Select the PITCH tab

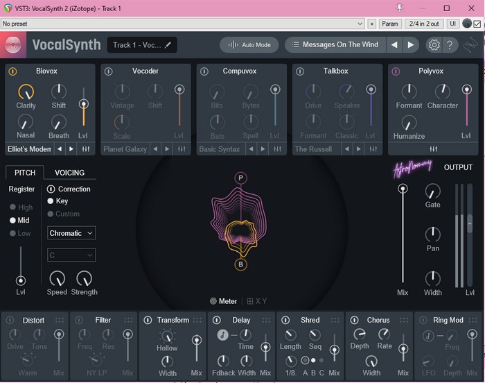click(25, 173)
